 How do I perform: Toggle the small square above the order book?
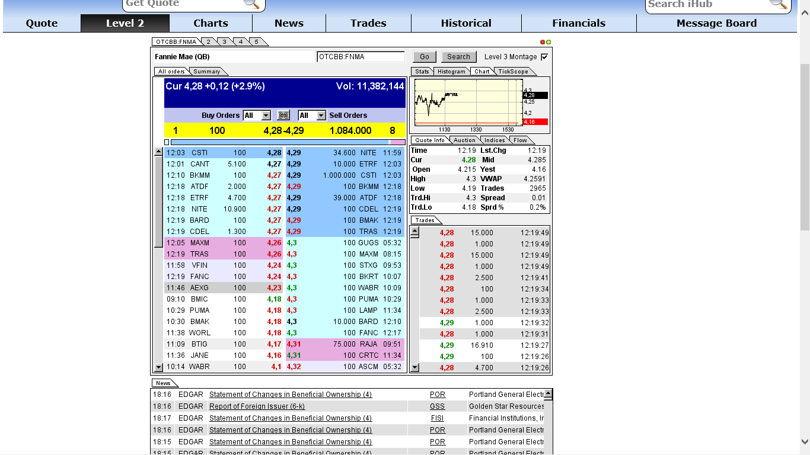point(167,142)
